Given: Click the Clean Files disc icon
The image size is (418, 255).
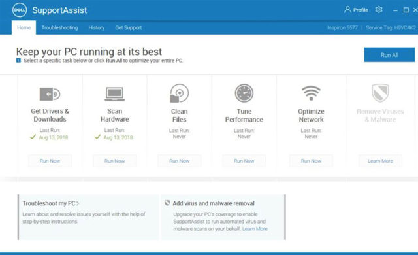Looking at the screenshot, I should (x=179, y=93).
